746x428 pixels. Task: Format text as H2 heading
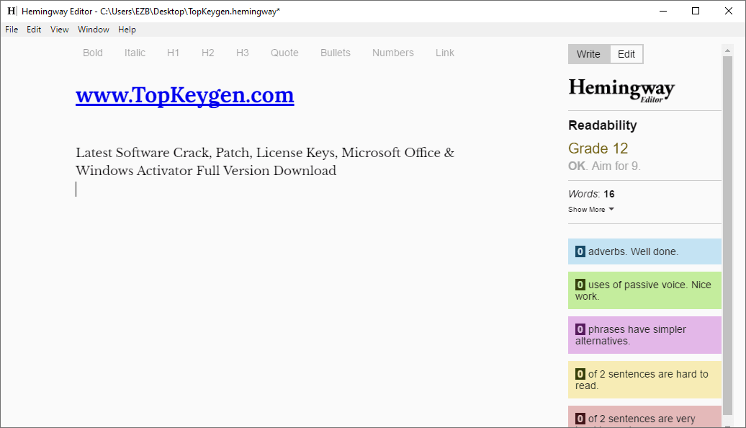(207, 53)
